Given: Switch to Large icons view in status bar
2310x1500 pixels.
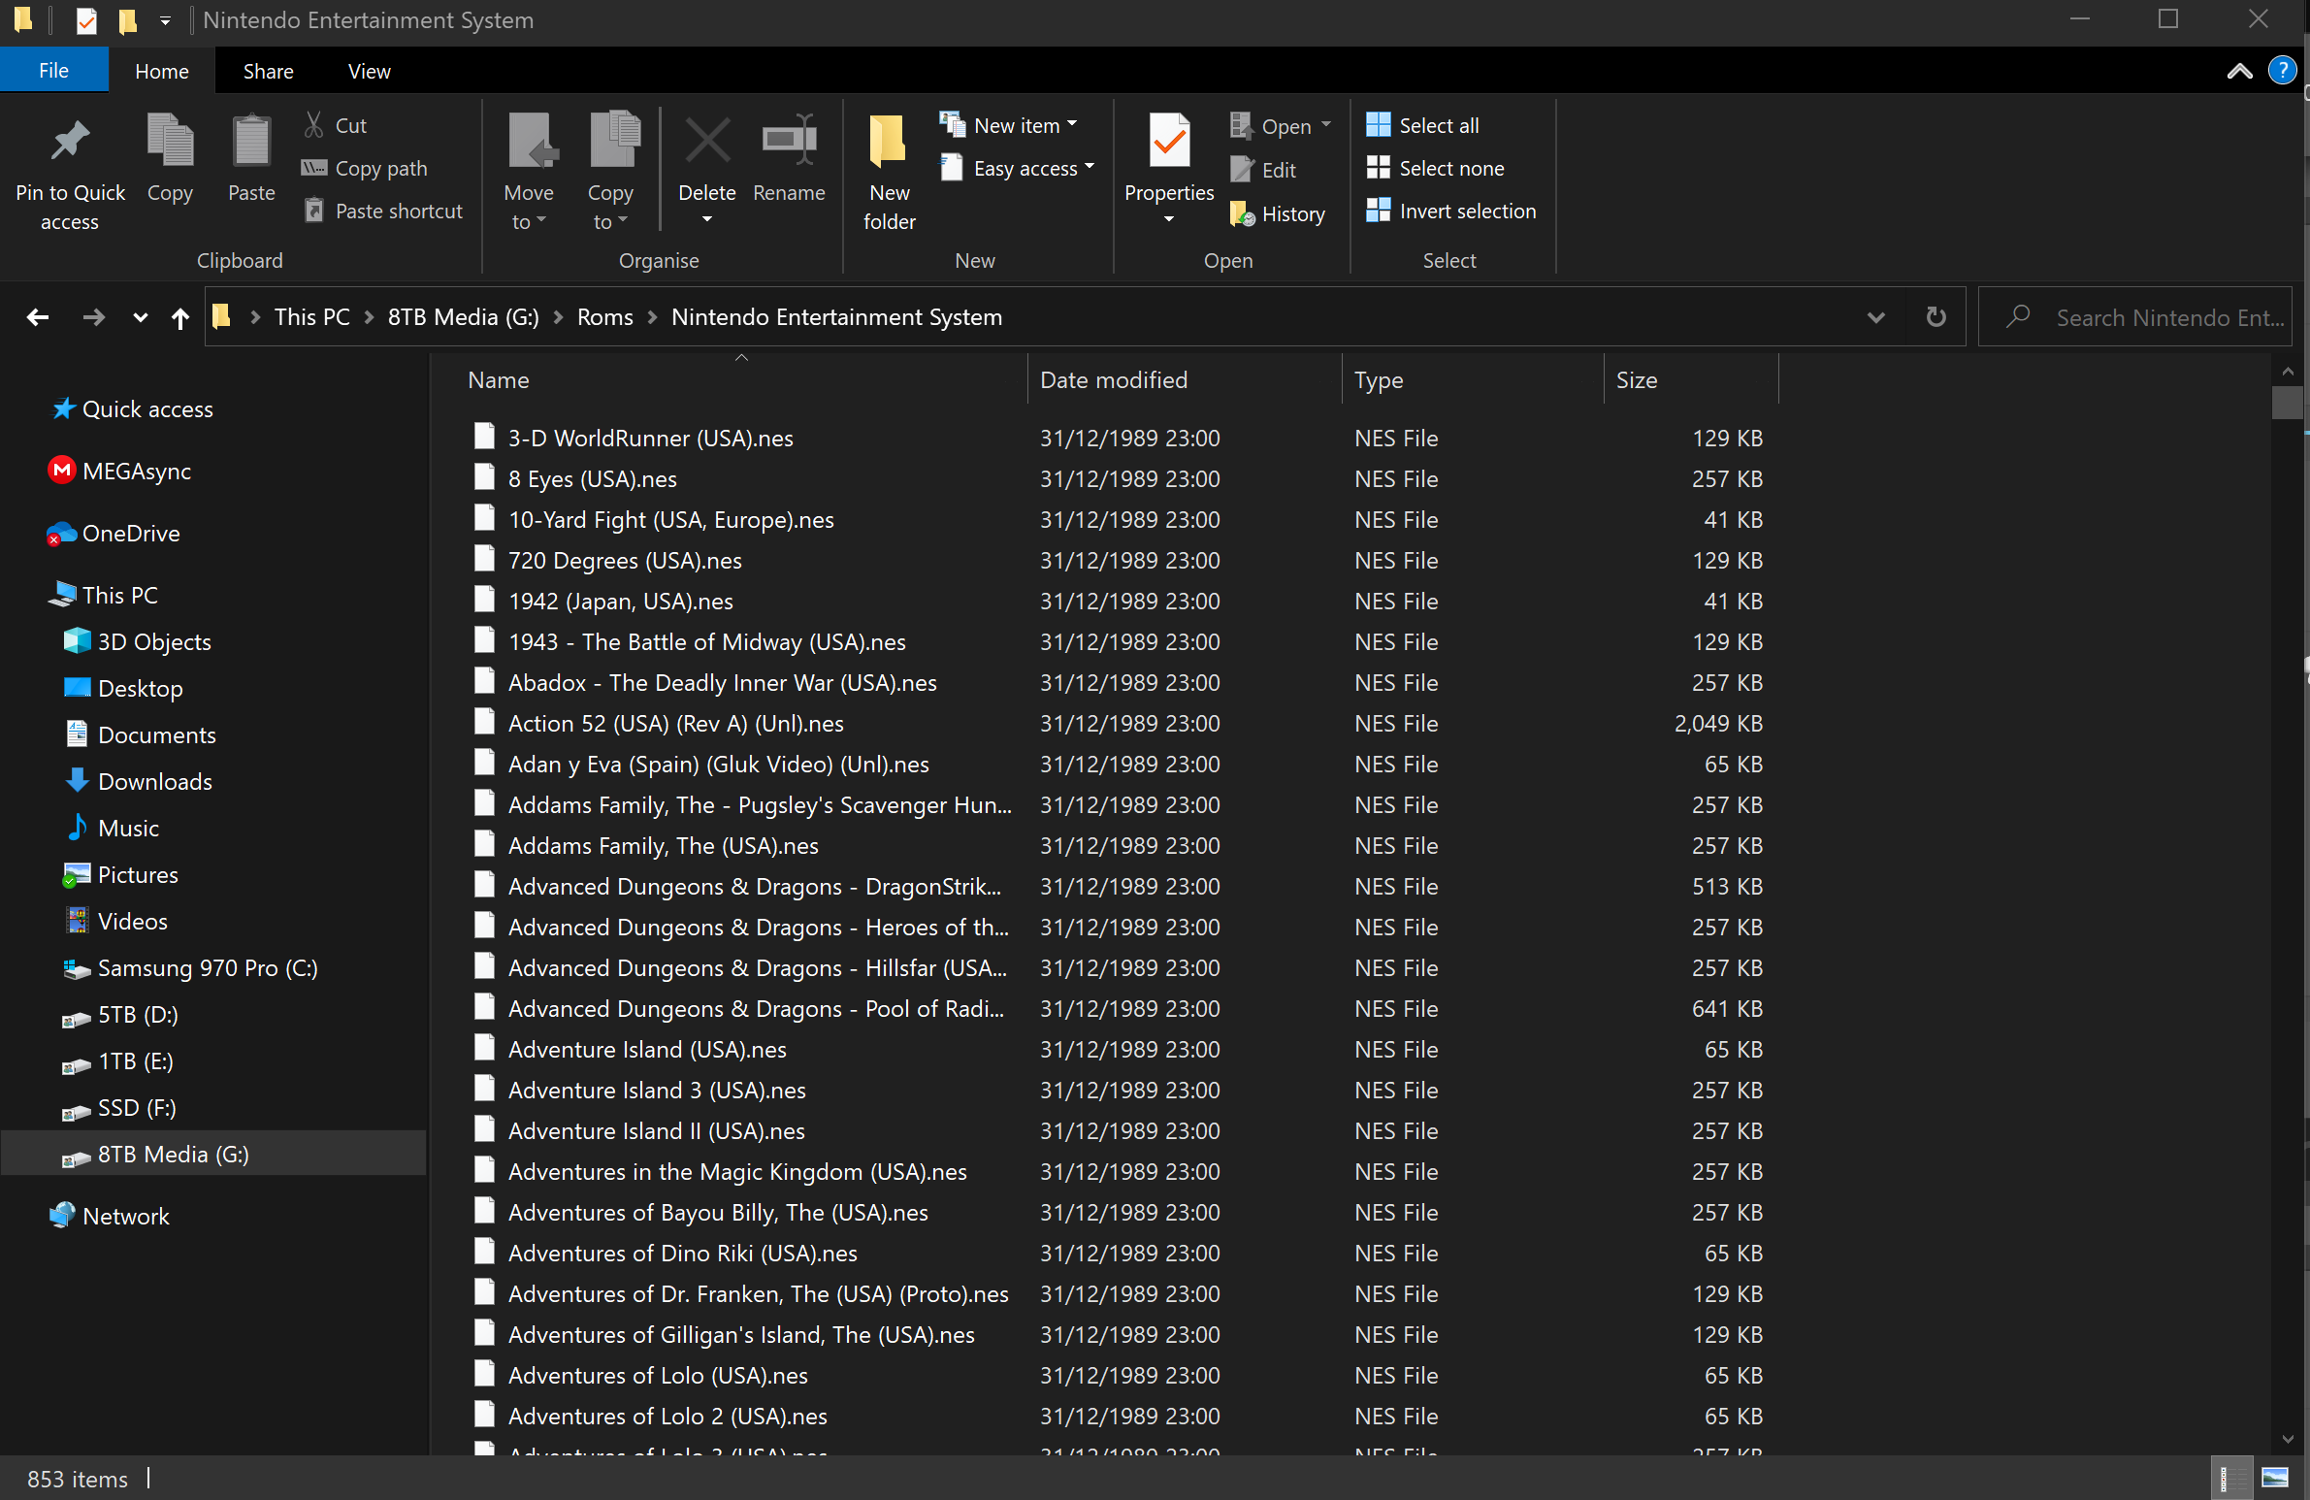Looking at the screenshot, I should 2274,1478.
